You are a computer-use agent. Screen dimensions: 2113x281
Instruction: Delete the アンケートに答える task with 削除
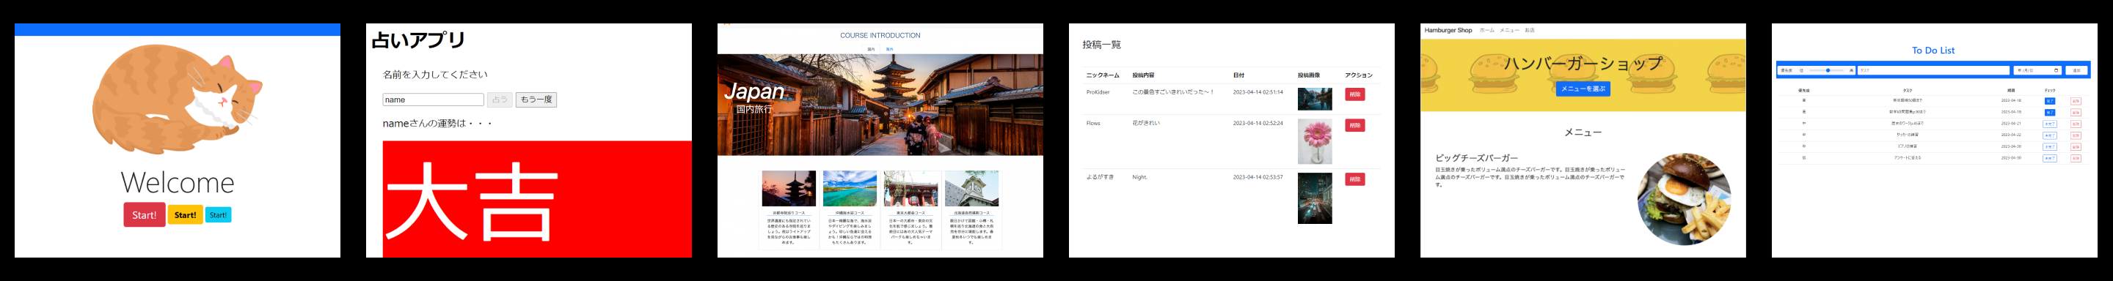2076,159
